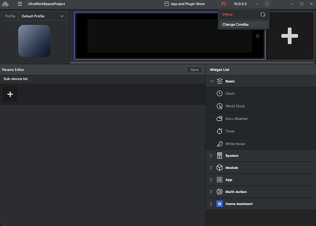Click the Profile label button
Viewport: 316px width, 226px height.
[10, 16]
